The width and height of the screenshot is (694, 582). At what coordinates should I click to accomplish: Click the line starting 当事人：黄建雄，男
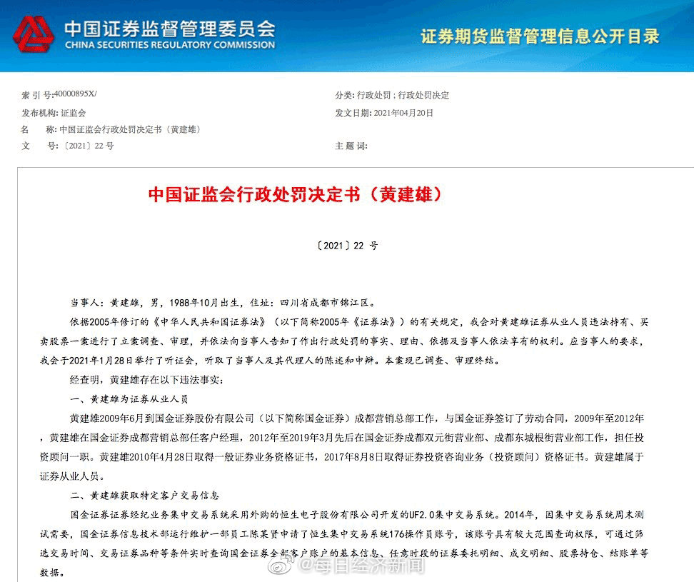223,303
